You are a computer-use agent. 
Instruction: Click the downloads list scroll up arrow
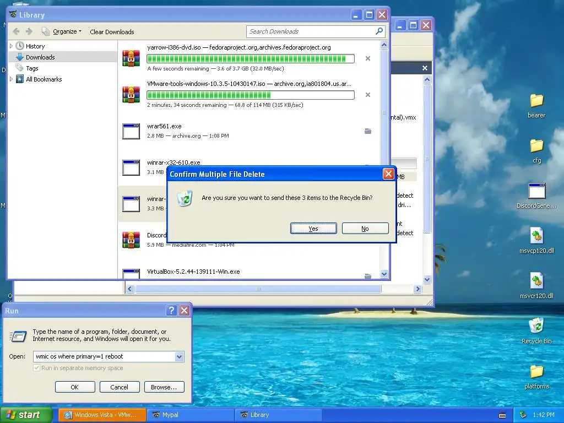(384, 45)
